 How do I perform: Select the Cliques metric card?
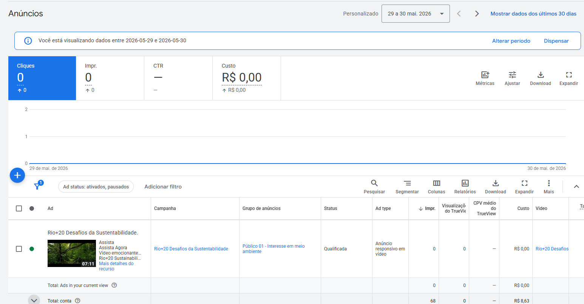point(42,78)
